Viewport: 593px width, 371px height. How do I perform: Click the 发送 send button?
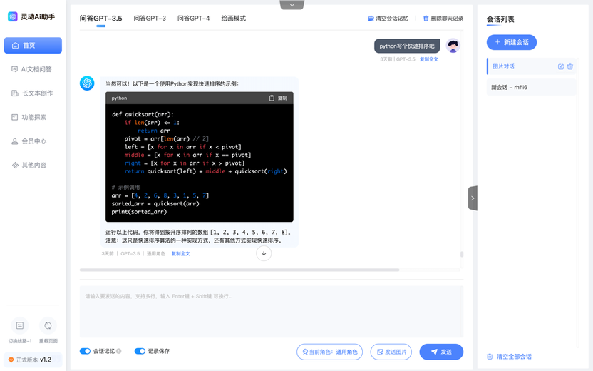[x=441, y=352]
